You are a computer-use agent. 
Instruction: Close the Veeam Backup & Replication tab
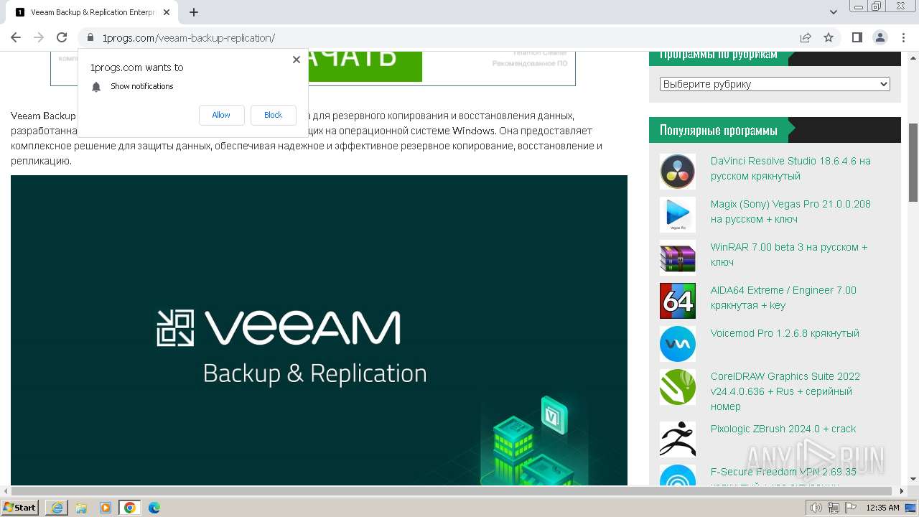(167, 12)
